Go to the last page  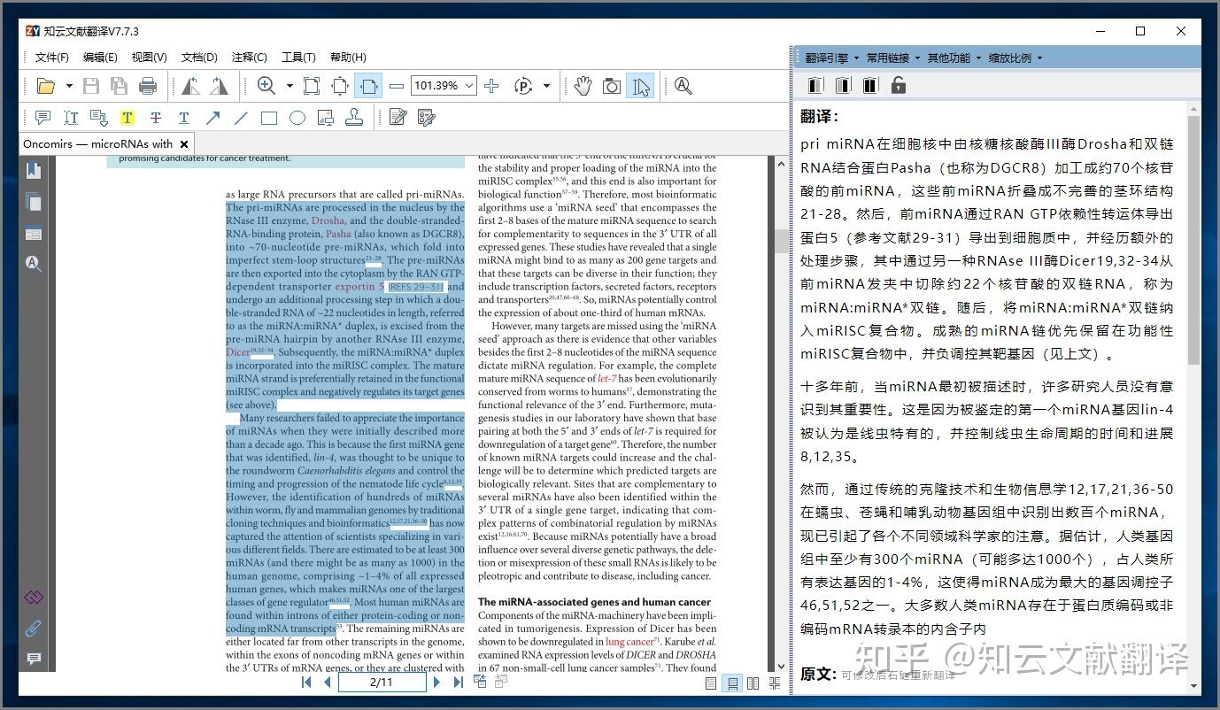pos(458,682)
